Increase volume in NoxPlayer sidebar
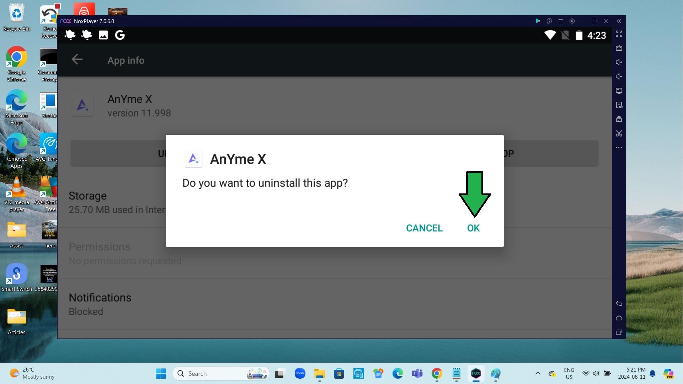This screenshot has width=683, height=384. (619, 62)
